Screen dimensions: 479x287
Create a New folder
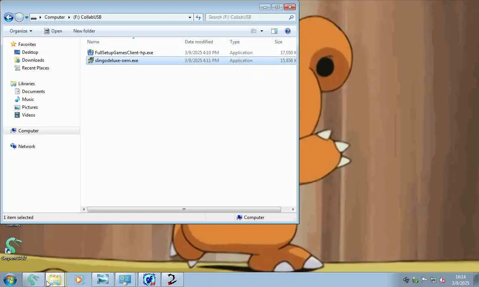click(x=84, y=31)
